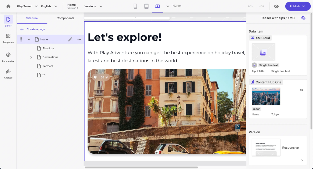The width and height of the screenshot is (313, 169).
Task: Open the Editor section in sidebar
Action: pyautogui.click(x=8, y=21)
